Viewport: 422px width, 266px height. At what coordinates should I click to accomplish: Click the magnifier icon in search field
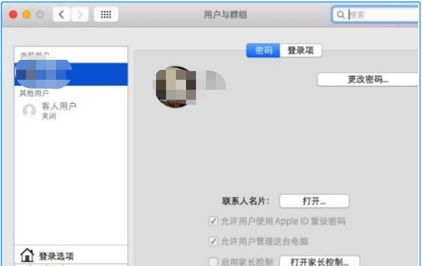click(340, 15)
